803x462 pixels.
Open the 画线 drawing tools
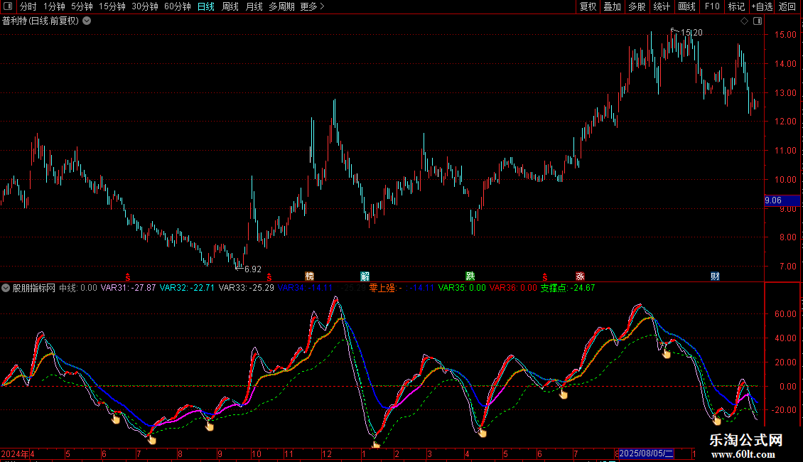pos(686,6)
